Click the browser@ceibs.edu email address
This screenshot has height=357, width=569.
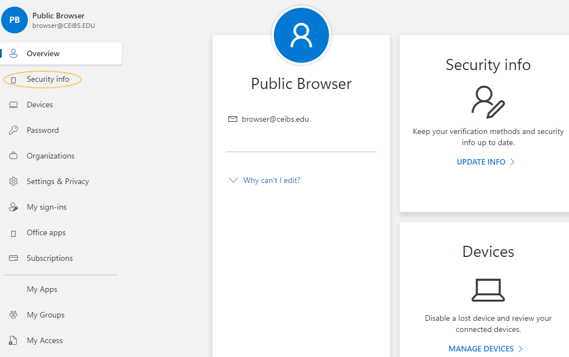coord(275,120)
